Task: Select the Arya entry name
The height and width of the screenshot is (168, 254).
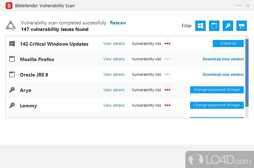Action: [x=25, y=90]
